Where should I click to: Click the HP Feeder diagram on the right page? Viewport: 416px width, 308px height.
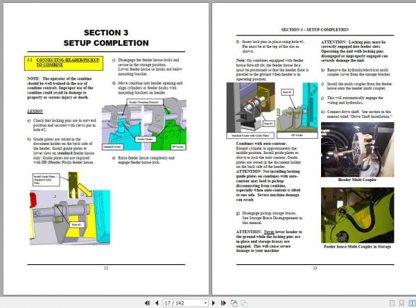[297, 110]
